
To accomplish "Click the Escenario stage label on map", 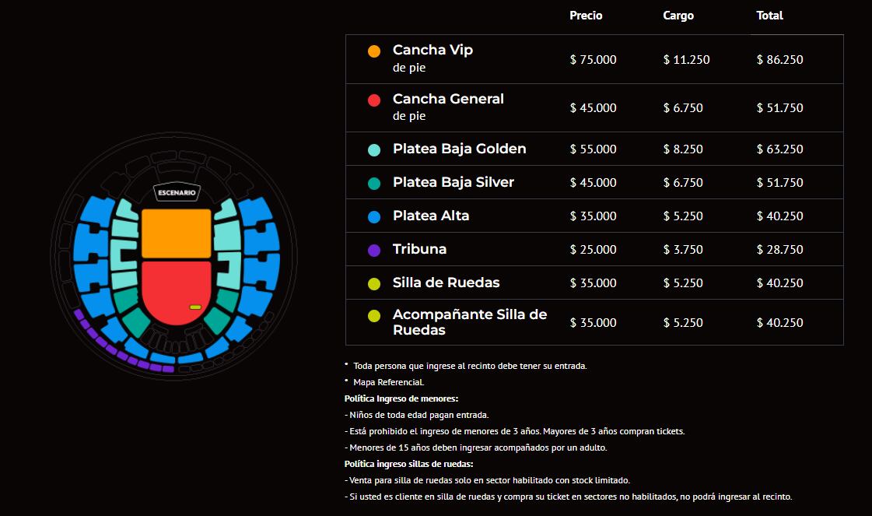I will pyautogui.click(x=176, y=192).
